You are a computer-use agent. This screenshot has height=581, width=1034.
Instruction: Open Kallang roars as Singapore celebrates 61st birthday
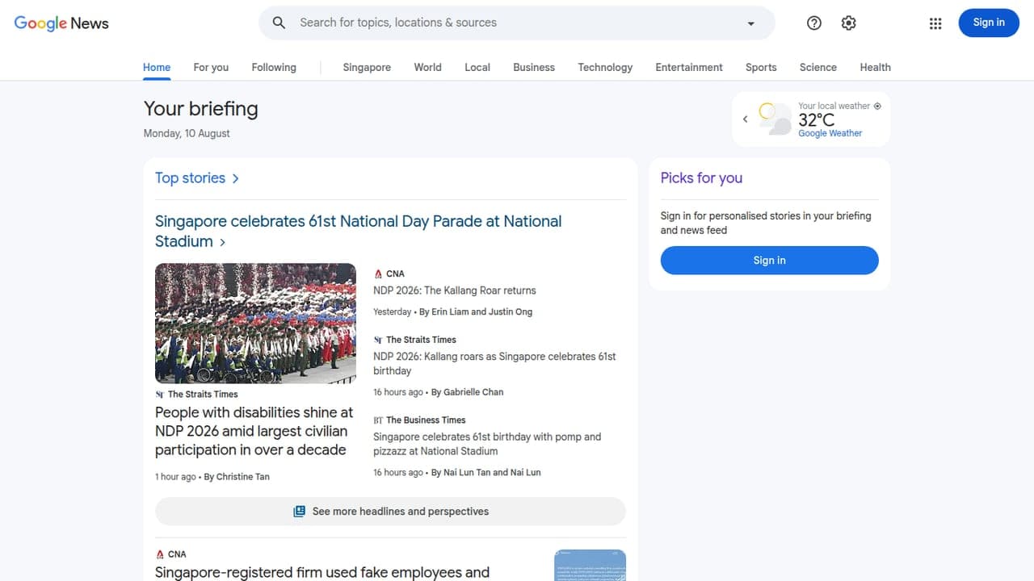pyautogui.click(x=494, y=363)
